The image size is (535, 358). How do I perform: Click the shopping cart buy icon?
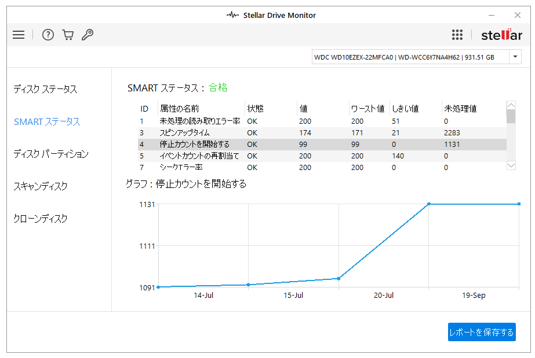click(68, 35)
